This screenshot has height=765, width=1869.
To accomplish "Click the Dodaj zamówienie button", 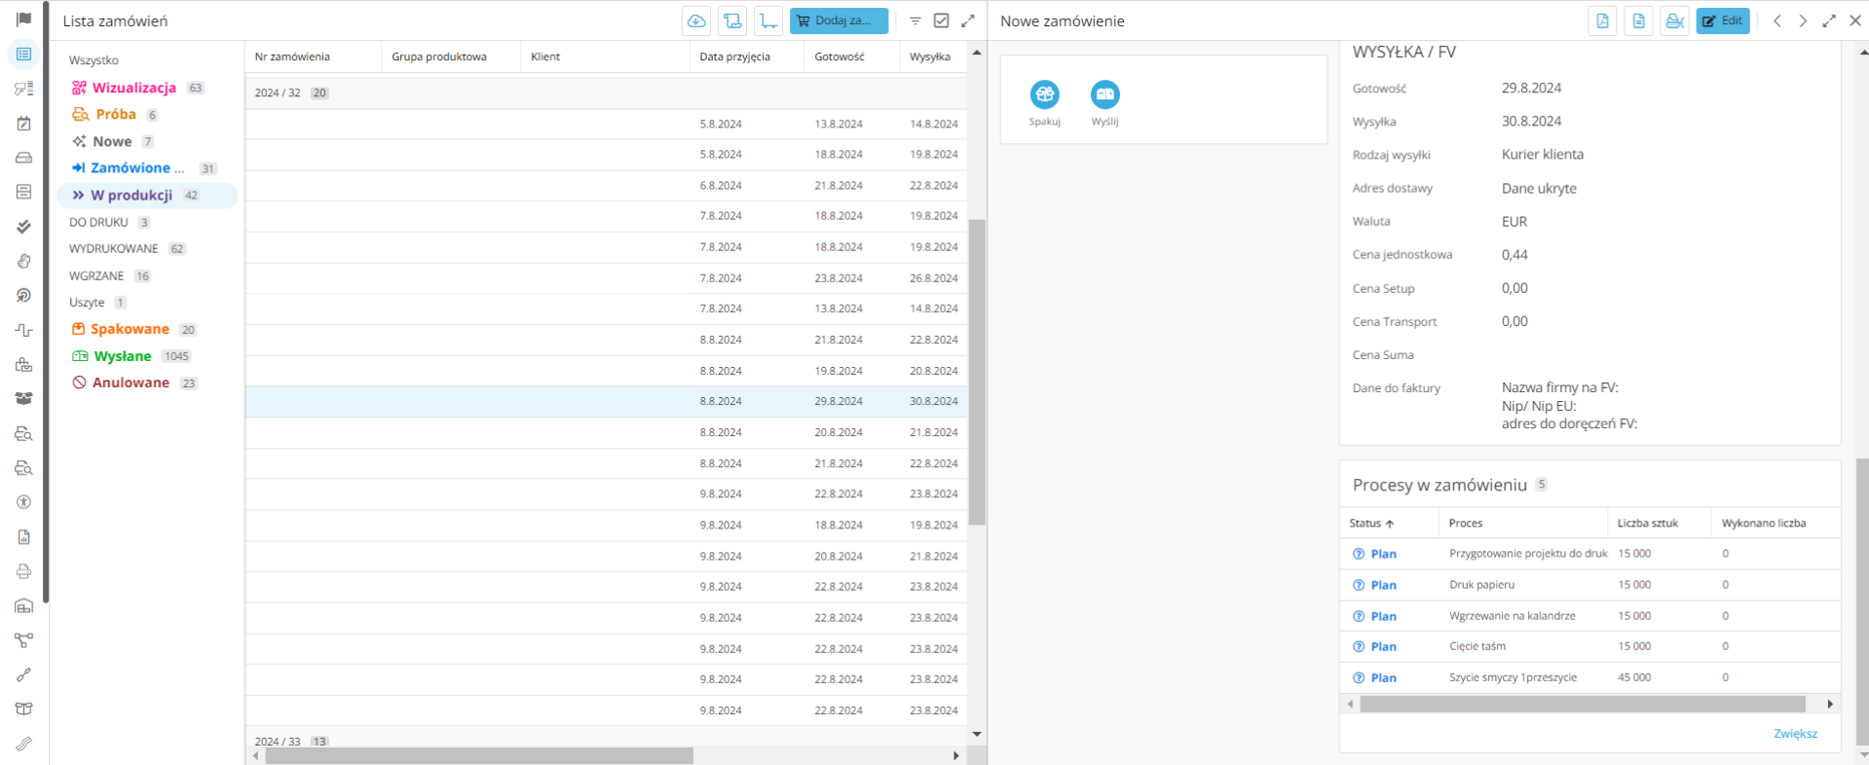I will (839, 21).
